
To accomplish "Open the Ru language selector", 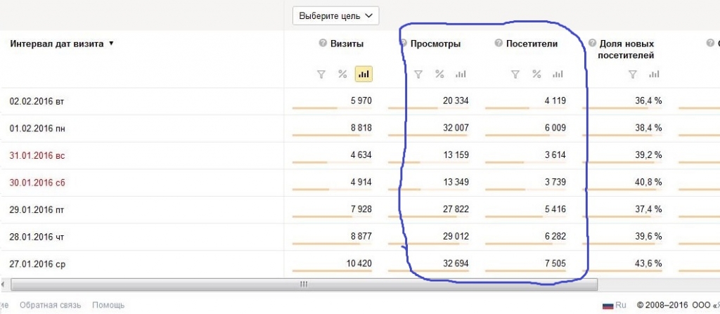I will 615,305.
